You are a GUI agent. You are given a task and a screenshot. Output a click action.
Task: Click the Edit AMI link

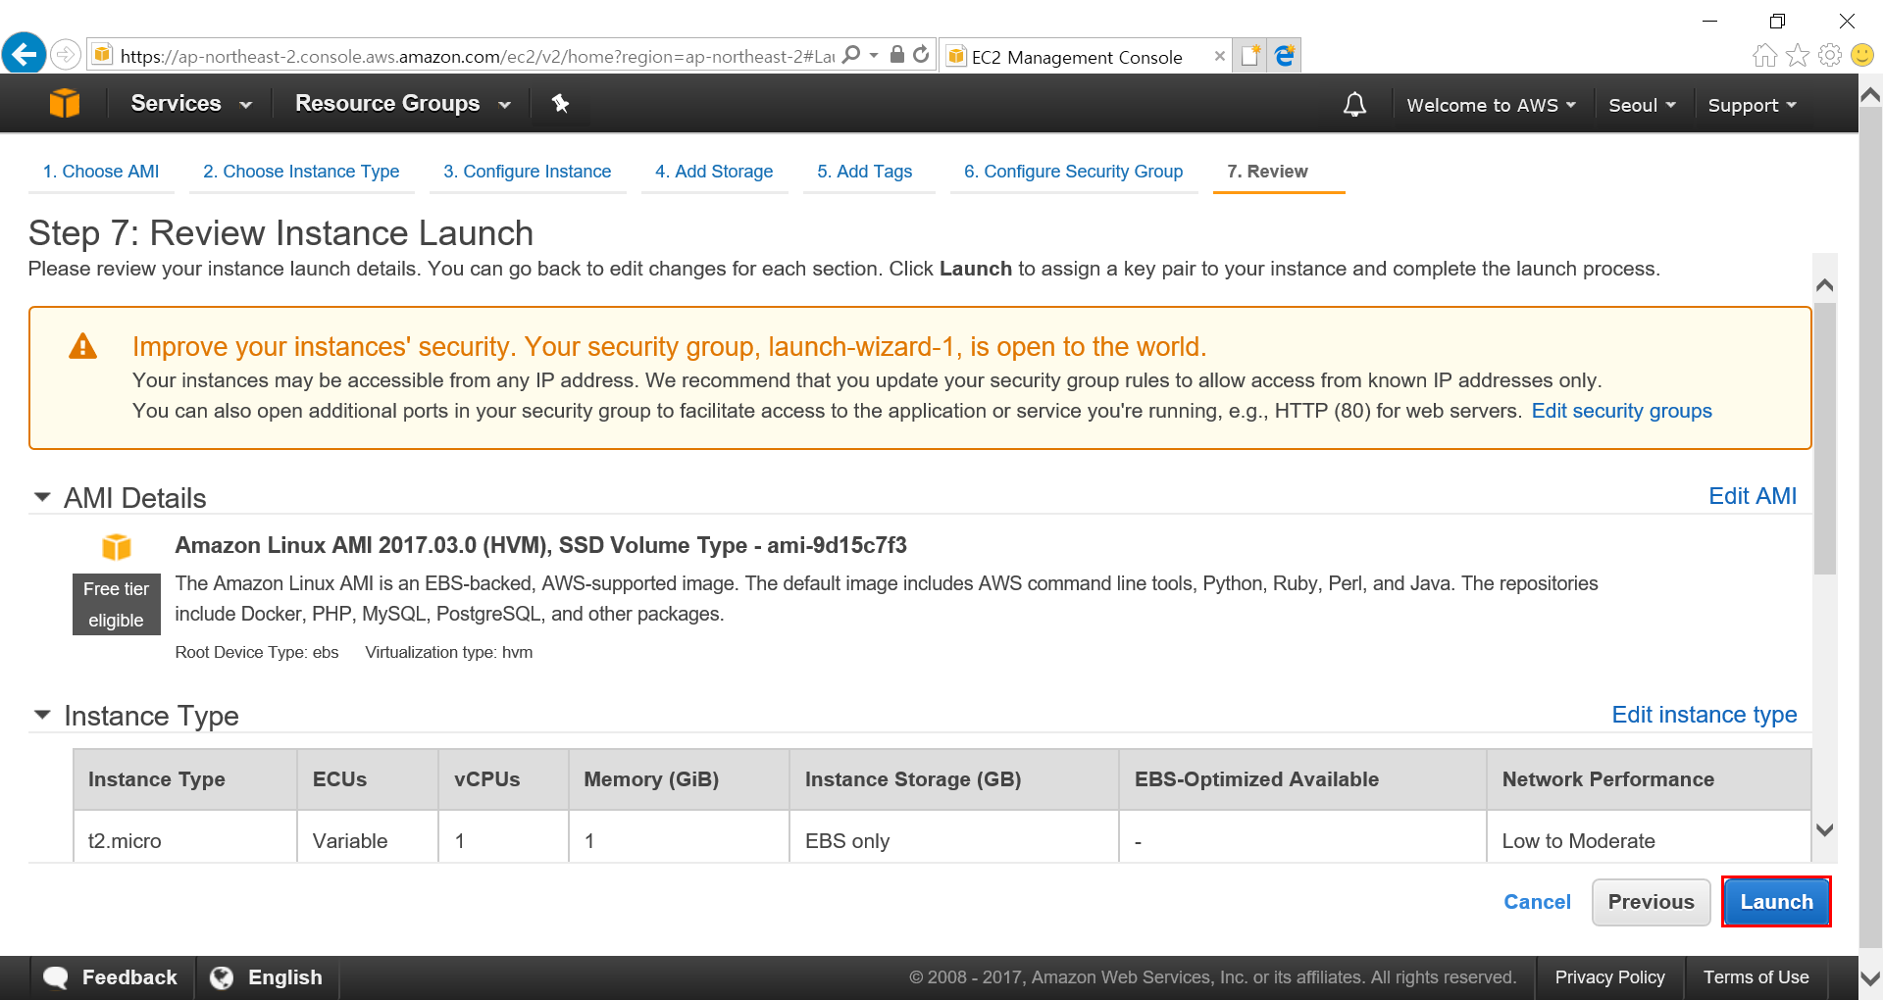pyautogui.click(x=1753, y=496)
